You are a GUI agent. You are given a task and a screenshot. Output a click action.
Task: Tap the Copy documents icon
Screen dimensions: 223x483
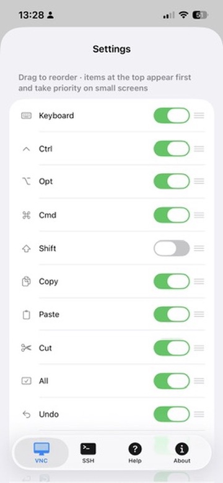pyautogui.click(x=27, y=282)
